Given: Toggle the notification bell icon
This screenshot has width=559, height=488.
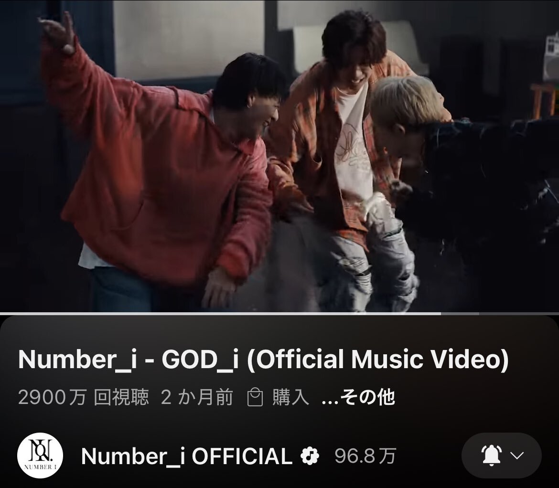Looking at the screenshot, I should pyautogui.click(x=491, y=455).
